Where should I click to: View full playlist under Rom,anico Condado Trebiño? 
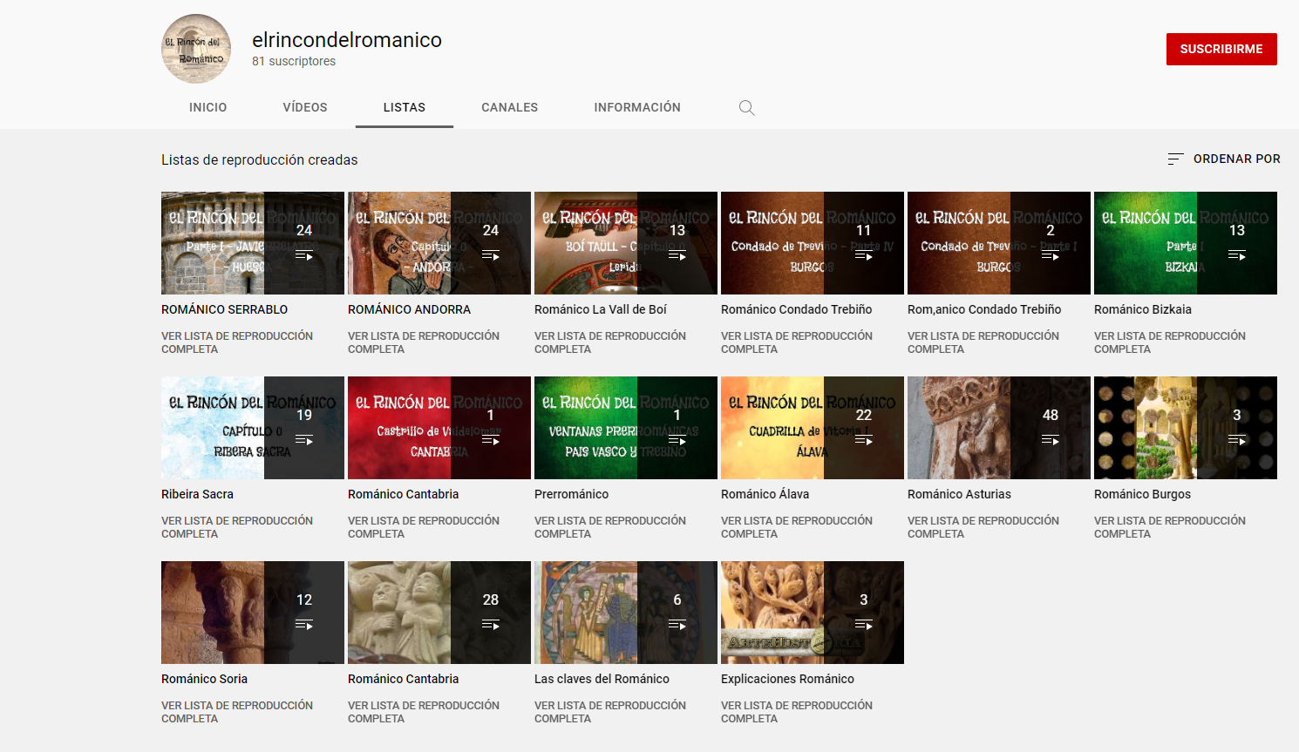(x=983, y=342)
